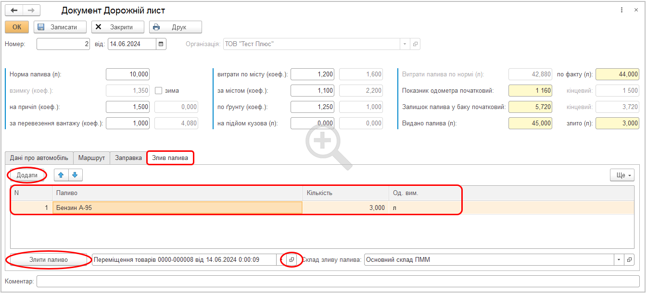
Task: Click за містом coefficient field 1,100
Action: click(x=313, y=91)
